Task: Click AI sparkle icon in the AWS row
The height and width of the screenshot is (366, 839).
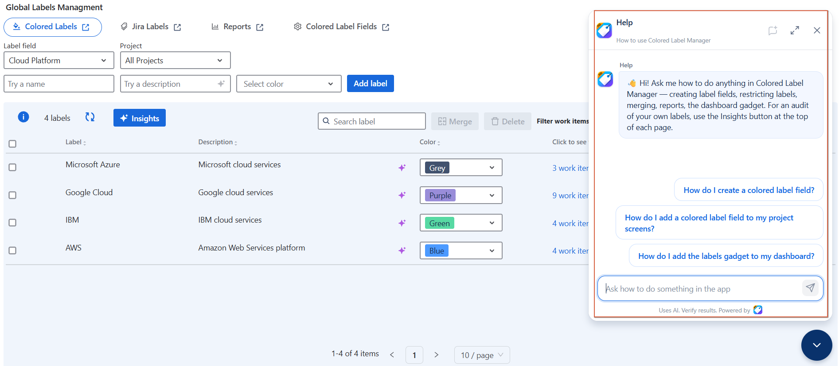Action: click(402, 250)
